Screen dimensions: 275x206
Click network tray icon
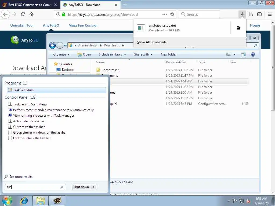tap(241, 201)
